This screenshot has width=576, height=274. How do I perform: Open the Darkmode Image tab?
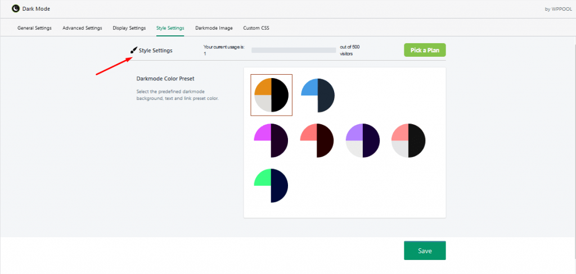tap(214, 28)
